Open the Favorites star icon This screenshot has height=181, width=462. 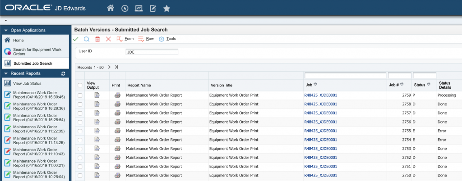[x=166, y=8]
